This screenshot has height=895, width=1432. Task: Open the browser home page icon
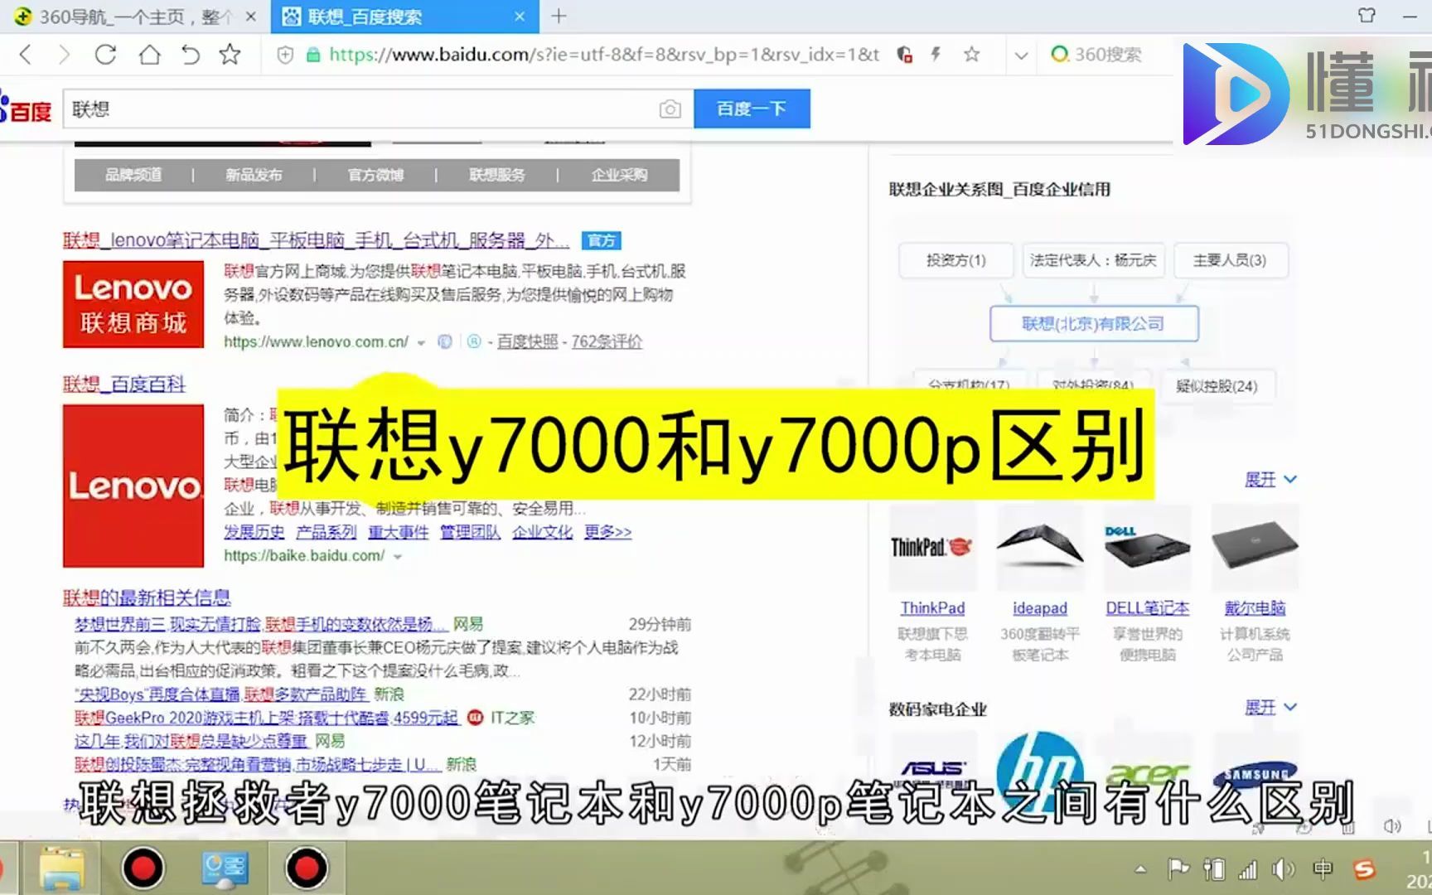pos(149,55)
